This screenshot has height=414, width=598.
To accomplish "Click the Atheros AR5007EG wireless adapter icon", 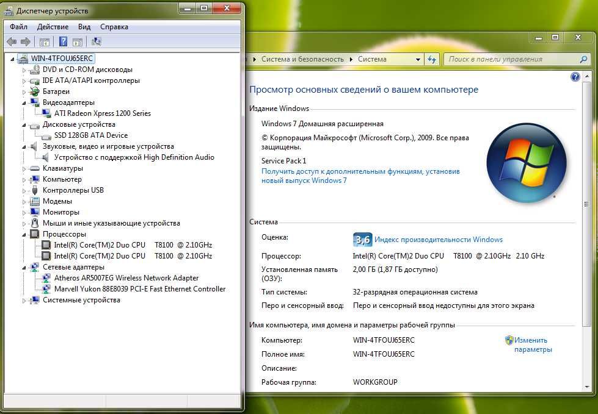I will tap(46, 278).
